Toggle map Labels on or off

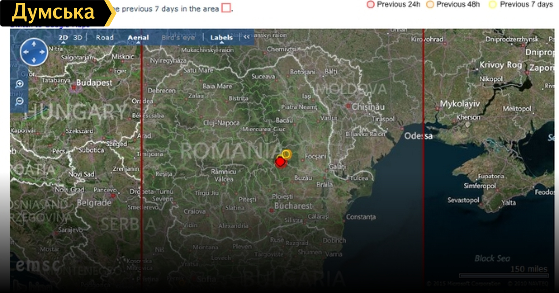pos(221,38)
